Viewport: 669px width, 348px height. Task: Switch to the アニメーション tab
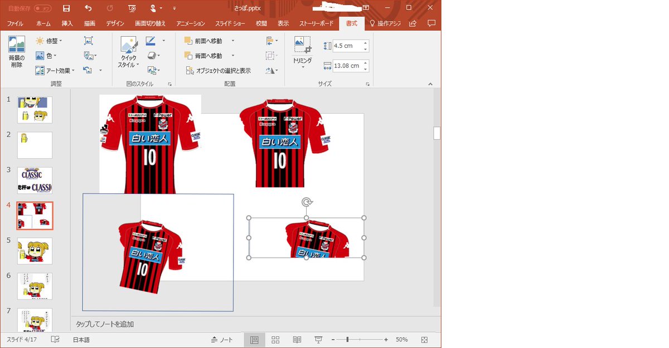click(191, 23)
